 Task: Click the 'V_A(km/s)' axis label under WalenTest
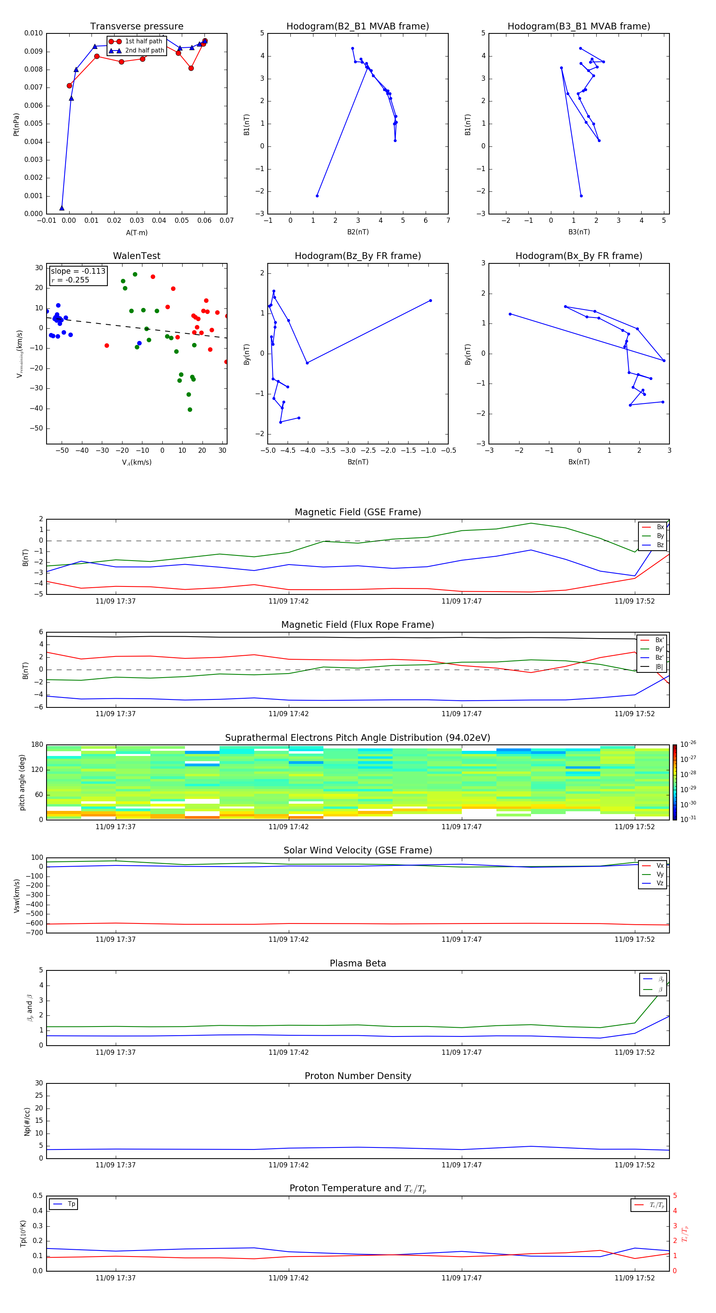point(136,462)
